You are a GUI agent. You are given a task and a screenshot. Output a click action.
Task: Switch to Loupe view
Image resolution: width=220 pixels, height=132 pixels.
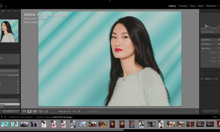tap(29, 112)
